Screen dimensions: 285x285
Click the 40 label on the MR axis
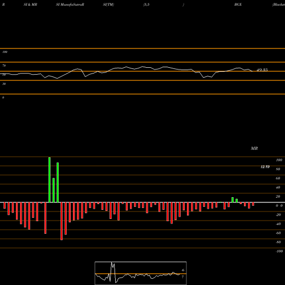click(x=278, y=188)
